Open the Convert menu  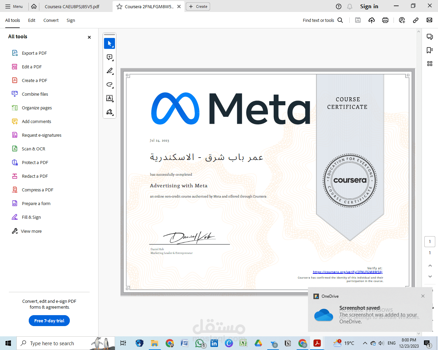[x=51, y=20]
